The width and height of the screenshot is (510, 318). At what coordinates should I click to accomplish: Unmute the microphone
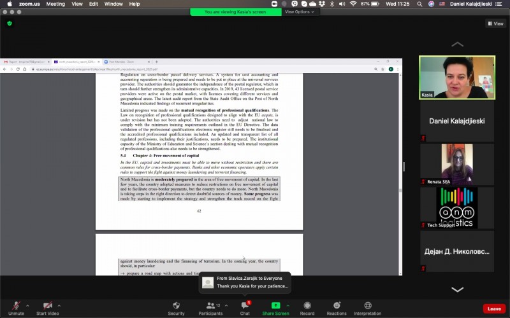click(x=16, y=306)
